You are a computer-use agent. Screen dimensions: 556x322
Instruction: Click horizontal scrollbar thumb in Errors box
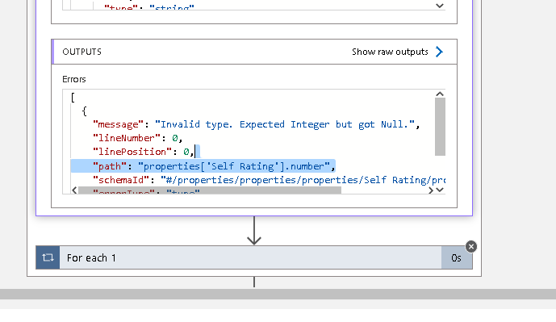210,190
